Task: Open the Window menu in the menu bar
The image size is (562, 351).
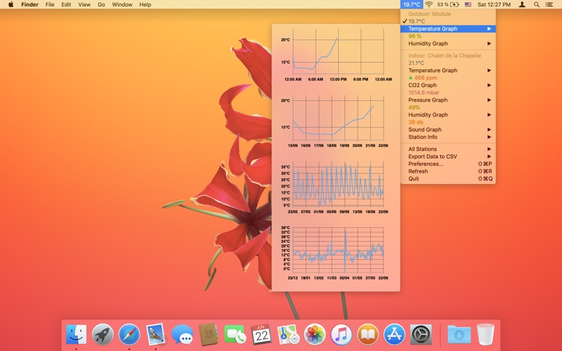Action: (x=122, y=4)
